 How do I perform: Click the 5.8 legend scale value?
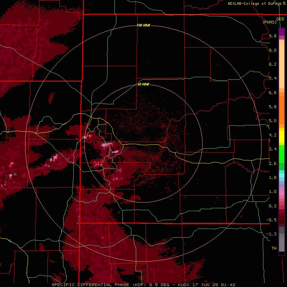pos(273,107)
